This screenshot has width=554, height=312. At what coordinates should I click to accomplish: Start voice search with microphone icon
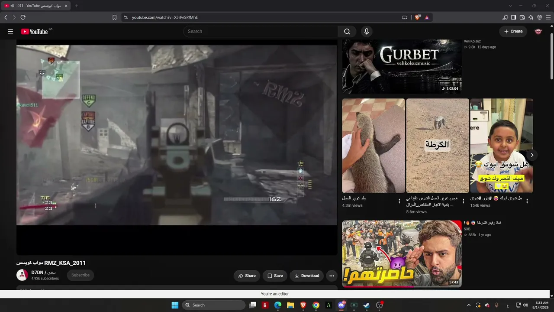(x=367, y=31)
